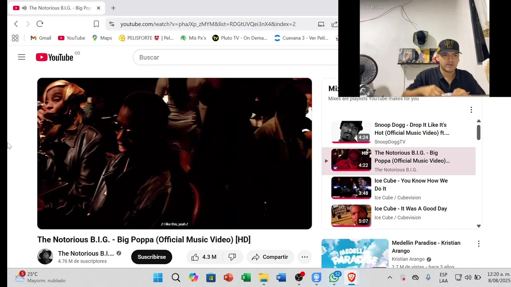
Task: Play Ice Cube You Know How We Do It
Action: click(x=403, y=189)
